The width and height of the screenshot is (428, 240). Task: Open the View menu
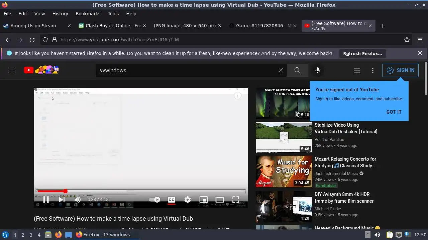coord(39,14)
